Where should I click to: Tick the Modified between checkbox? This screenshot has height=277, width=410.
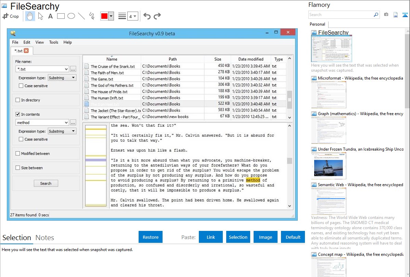pyautogui.click(x=18, y=154)
